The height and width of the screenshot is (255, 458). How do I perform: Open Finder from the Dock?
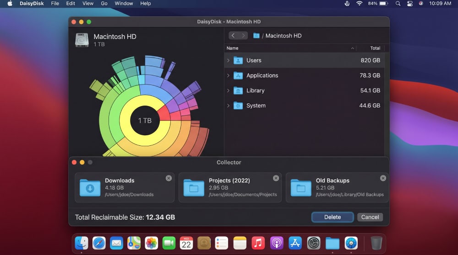point(82,243)
